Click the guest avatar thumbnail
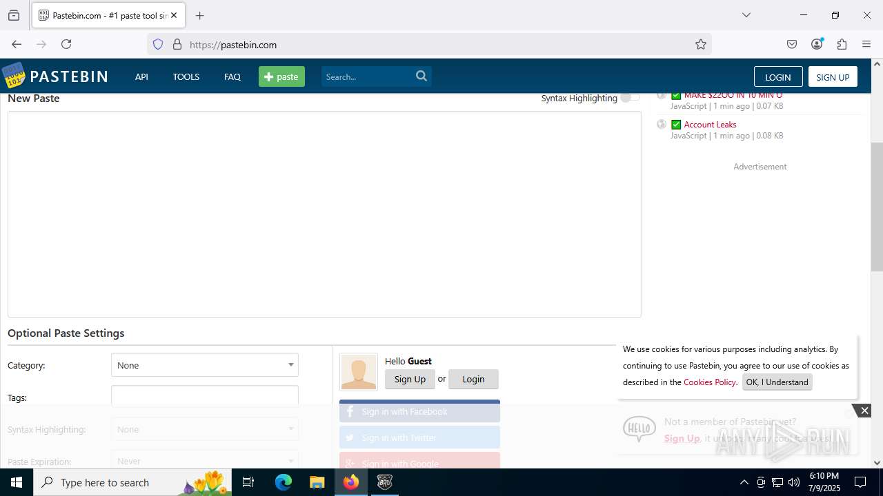883x496 pixels. click(359, 372)
